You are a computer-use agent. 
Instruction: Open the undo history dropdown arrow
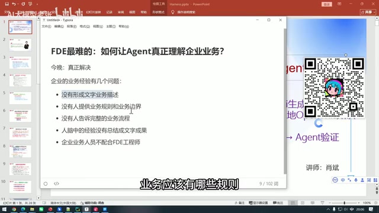click(x=18, y=4)
